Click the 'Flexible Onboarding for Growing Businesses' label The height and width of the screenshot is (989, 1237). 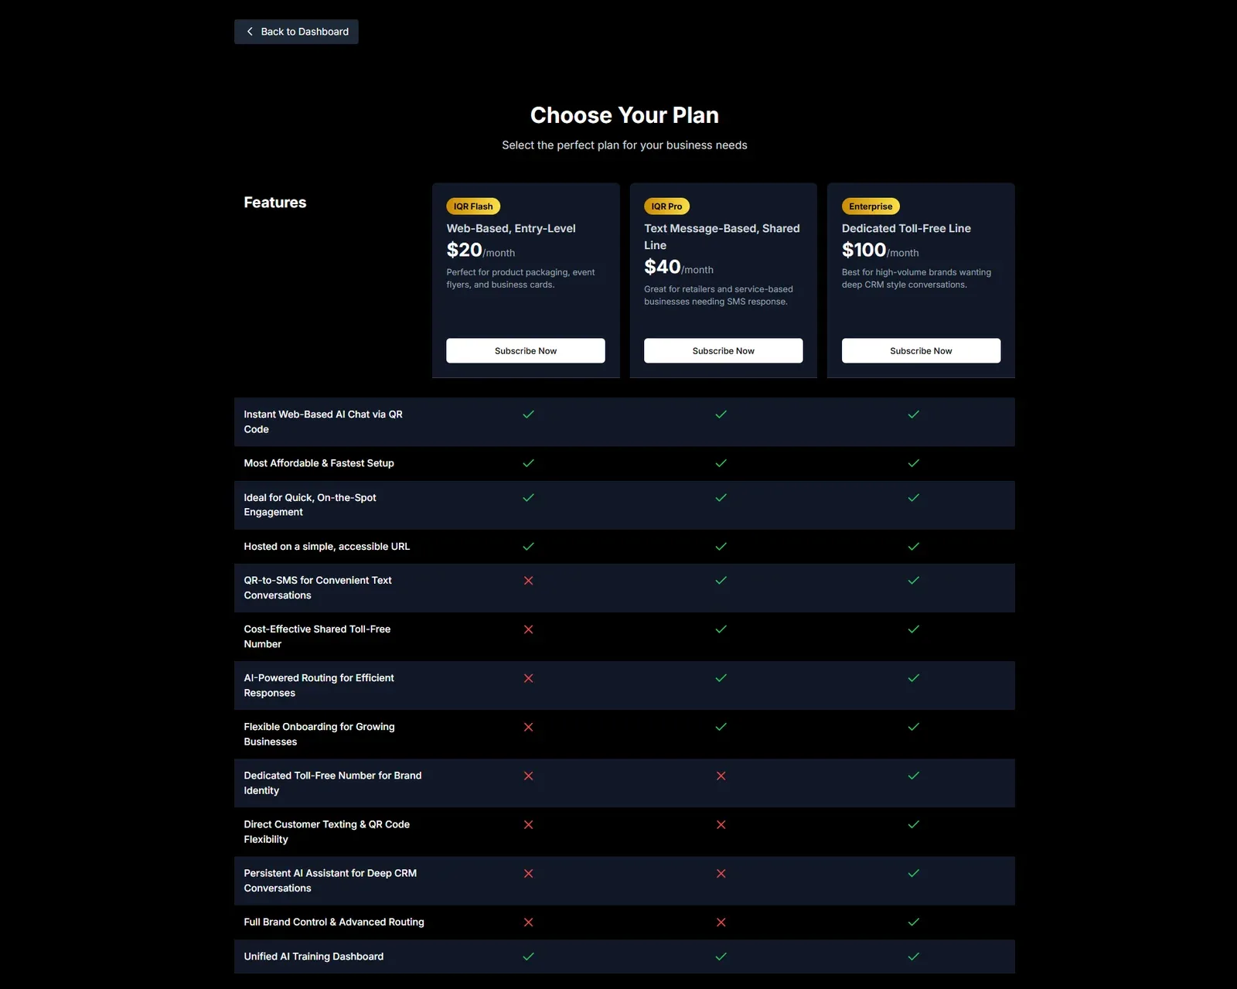tap(319, 734)
